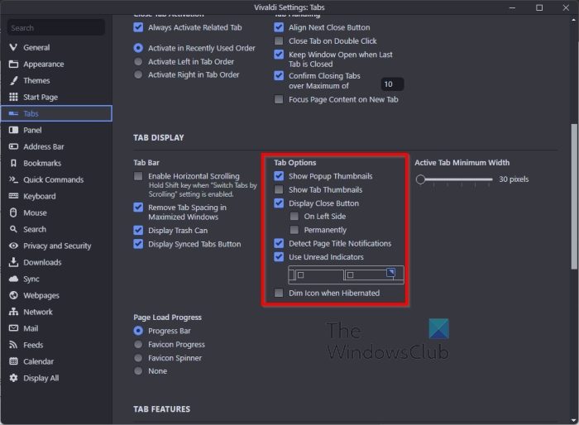Uncheck the Display Close Button checkbox

point(279,203)
